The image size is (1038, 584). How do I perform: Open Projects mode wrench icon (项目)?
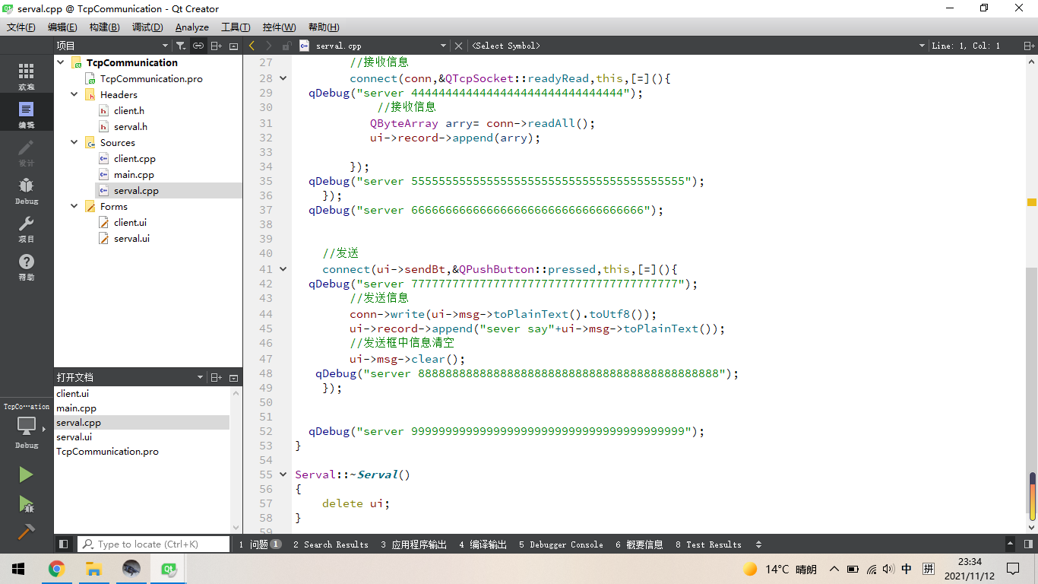26,228
